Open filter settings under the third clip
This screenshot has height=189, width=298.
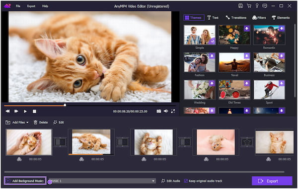click(144, 159)
